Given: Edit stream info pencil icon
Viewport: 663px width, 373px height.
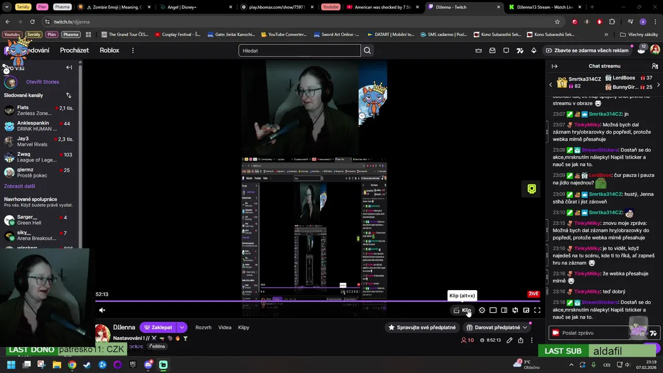Looking at the screenshot, I should click(509, 340).
